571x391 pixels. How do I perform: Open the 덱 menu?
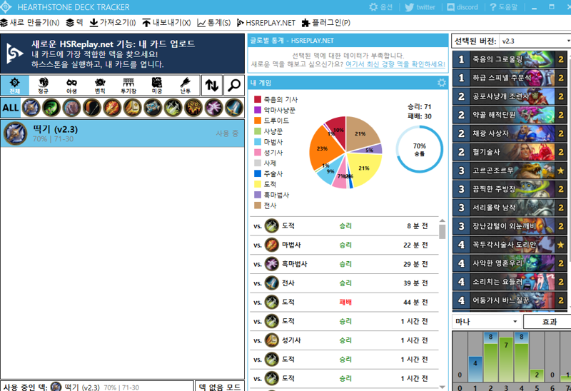[75, 23]
